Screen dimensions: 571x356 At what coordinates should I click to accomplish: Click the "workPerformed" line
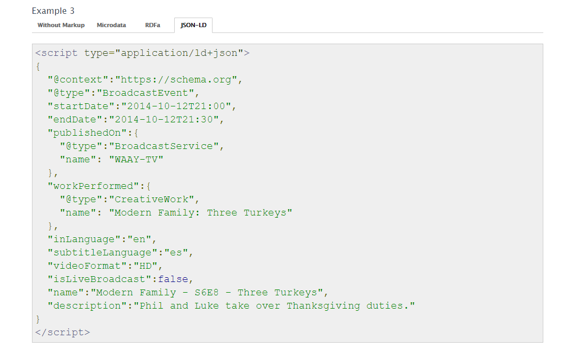click(x=99, y=186)
